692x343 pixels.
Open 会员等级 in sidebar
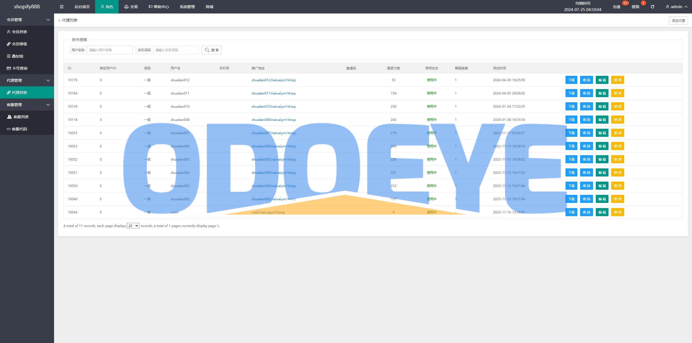(27, 44)
